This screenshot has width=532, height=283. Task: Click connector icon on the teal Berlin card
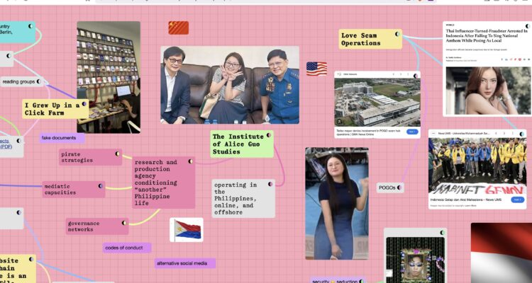31,26
